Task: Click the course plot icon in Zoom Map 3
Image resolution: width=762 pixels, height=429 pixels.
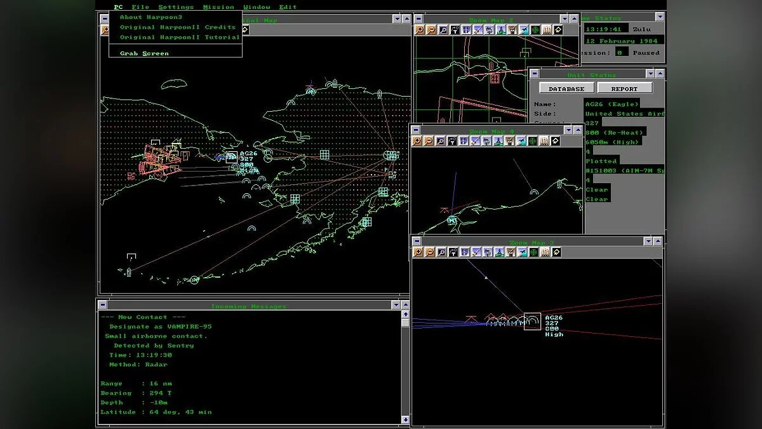Action: click(x=453, y=252)
